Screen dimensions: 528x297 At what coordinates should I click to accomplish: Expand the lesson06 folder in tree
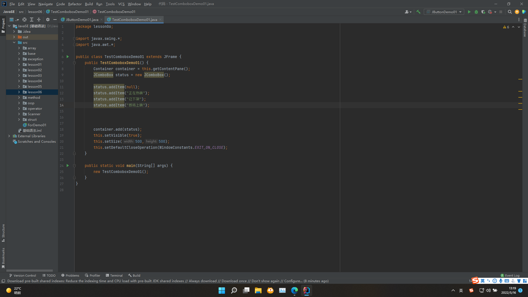(x=19, y=92)
